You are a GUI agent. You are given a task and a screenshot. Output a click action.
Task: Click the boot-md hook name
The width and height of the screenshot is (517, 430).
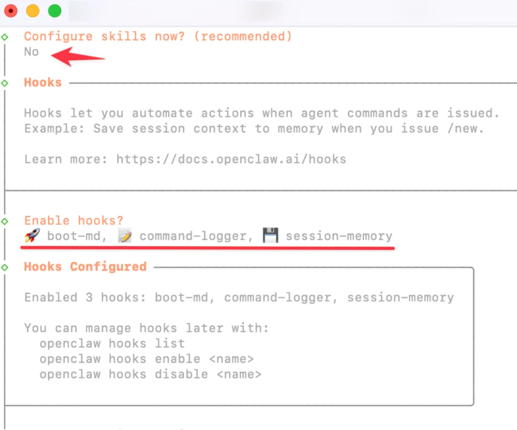point(77,236)
